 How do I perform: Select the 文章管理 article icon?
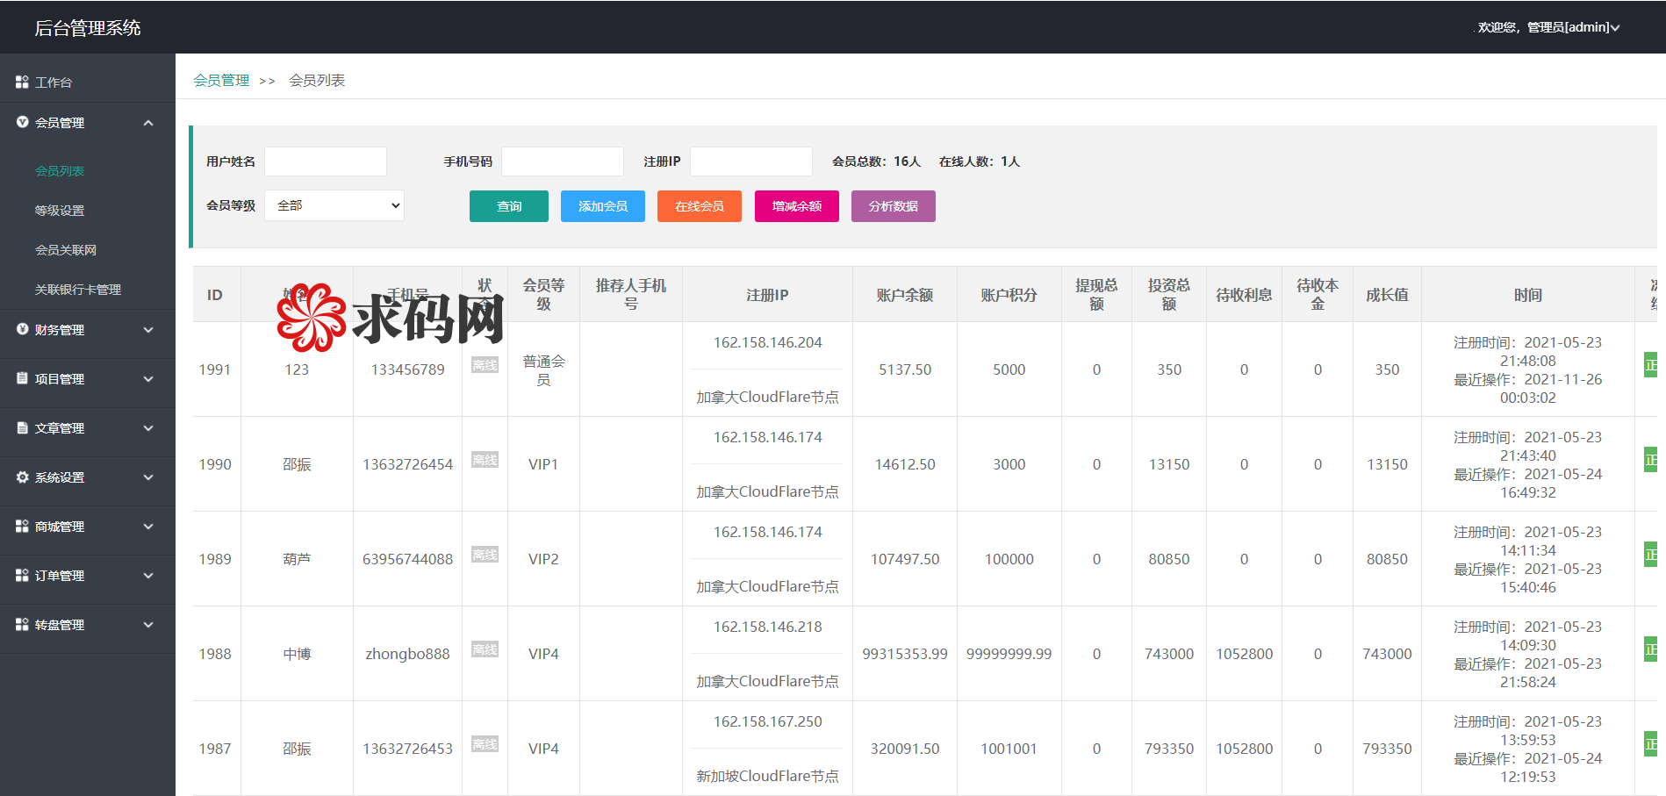click(x=21, y=428)
